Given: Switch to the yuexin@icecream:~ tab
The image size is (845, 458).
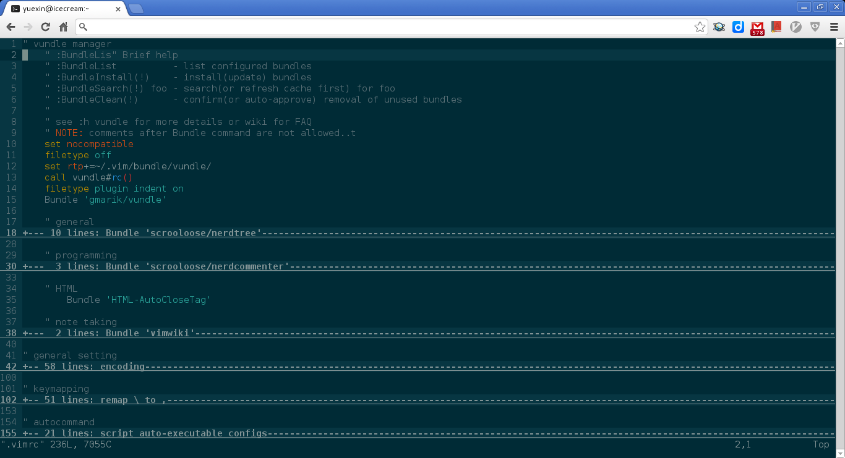Looking at the screenshot, I should (64, 9).
